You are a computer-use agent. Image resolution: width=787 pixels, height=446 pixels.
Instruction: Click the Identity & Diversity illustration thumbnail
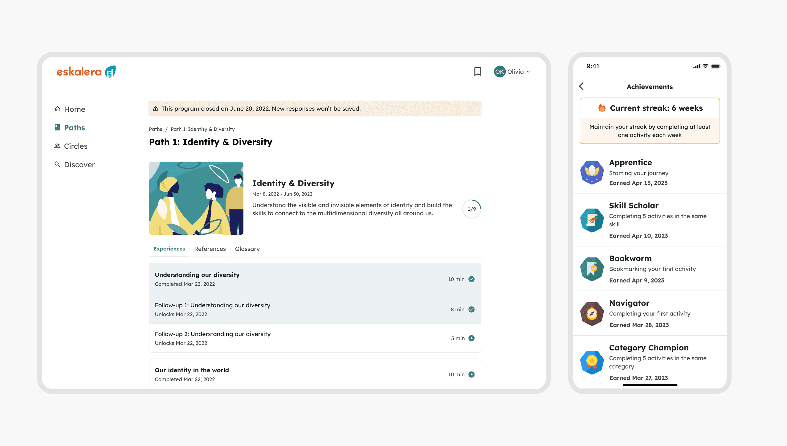(x=196, y=198)
